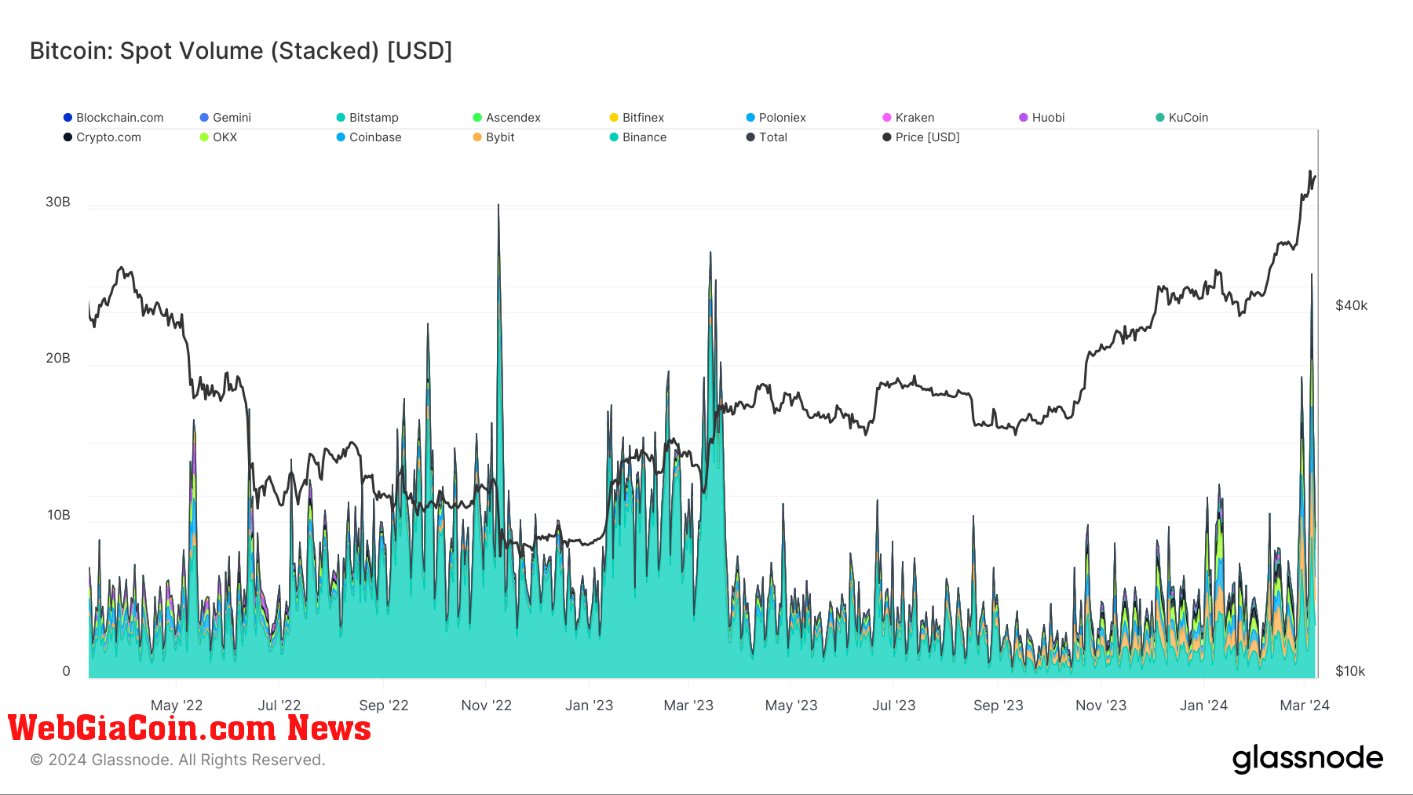Toggle Kraken legend entry
The image size is (1413, 795).
(x=908, y=118)
